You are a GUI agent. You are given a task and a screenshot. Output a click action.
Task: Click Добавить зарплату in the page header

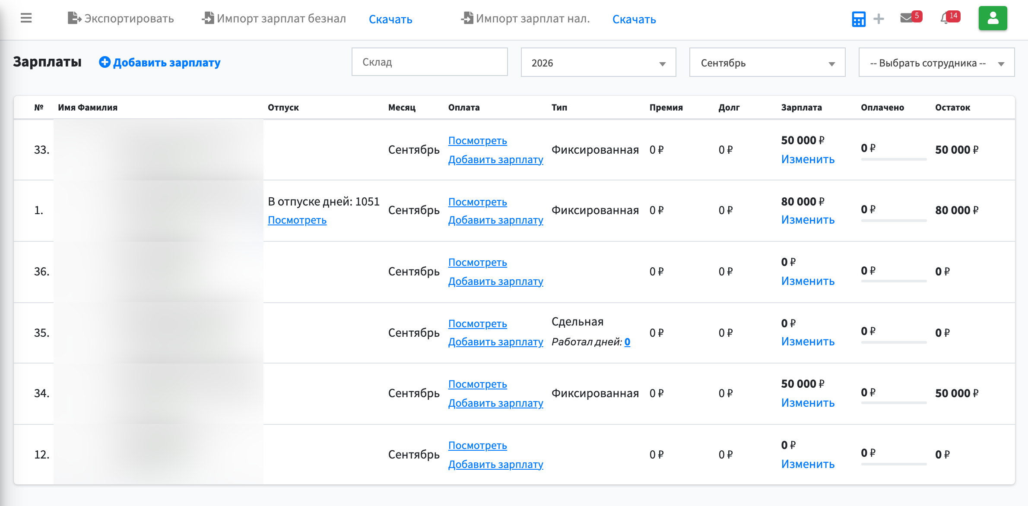pos(167,63)
